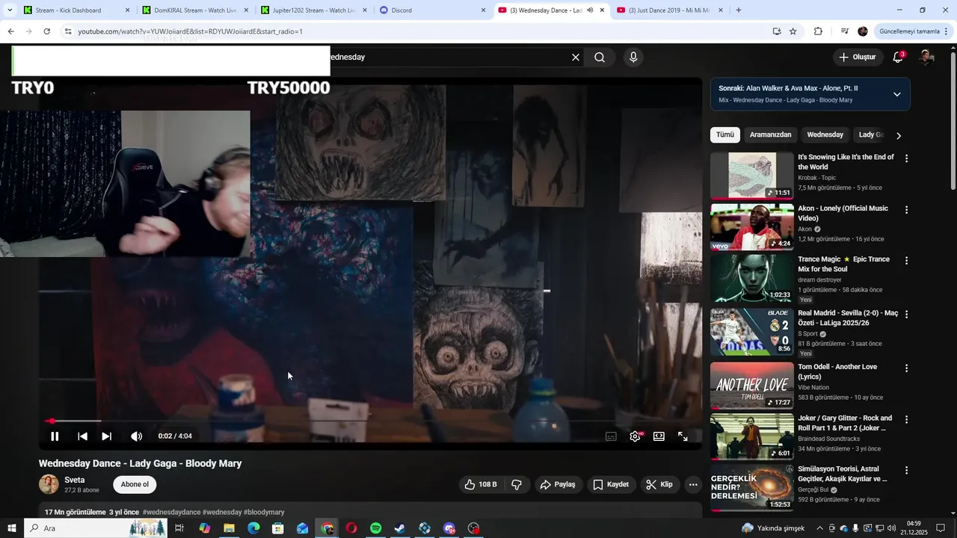This screenshot has width=957, height=538.
Task: Open It's Snowing Like It's the End thumbnail
Action: 752,176
